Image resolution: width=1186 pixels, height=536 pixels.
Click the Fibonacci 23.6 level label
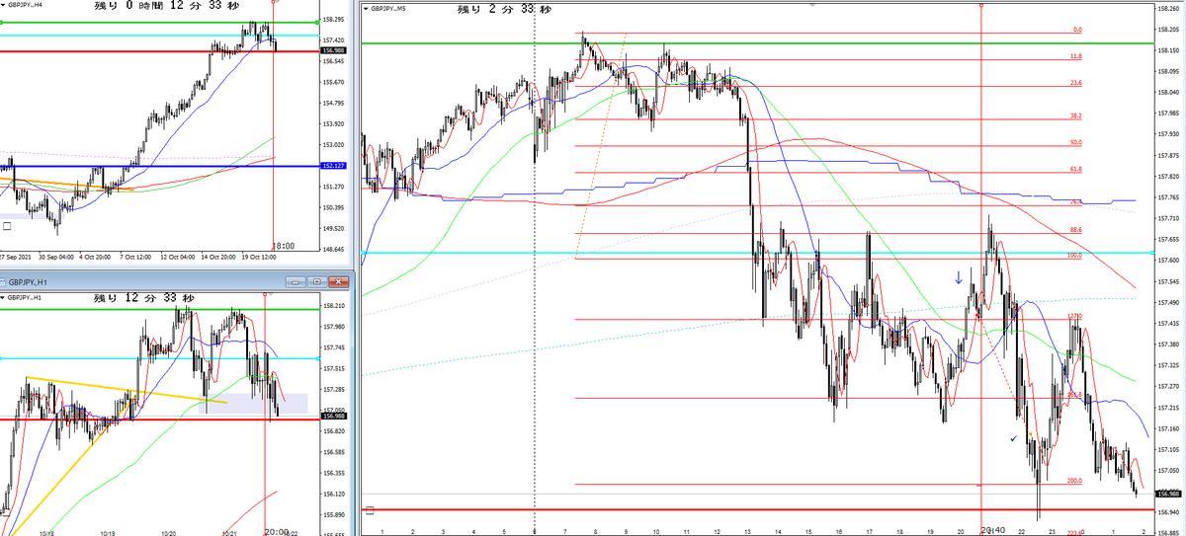(x=1076, y=84)
